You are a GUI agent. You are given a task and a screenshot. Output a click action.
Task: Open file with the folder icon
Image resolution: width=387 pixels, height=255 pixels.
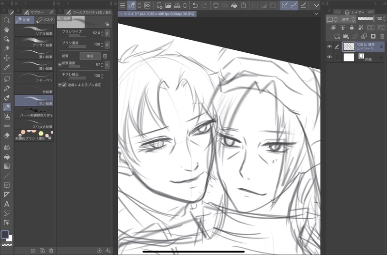[x=168, y=5]
